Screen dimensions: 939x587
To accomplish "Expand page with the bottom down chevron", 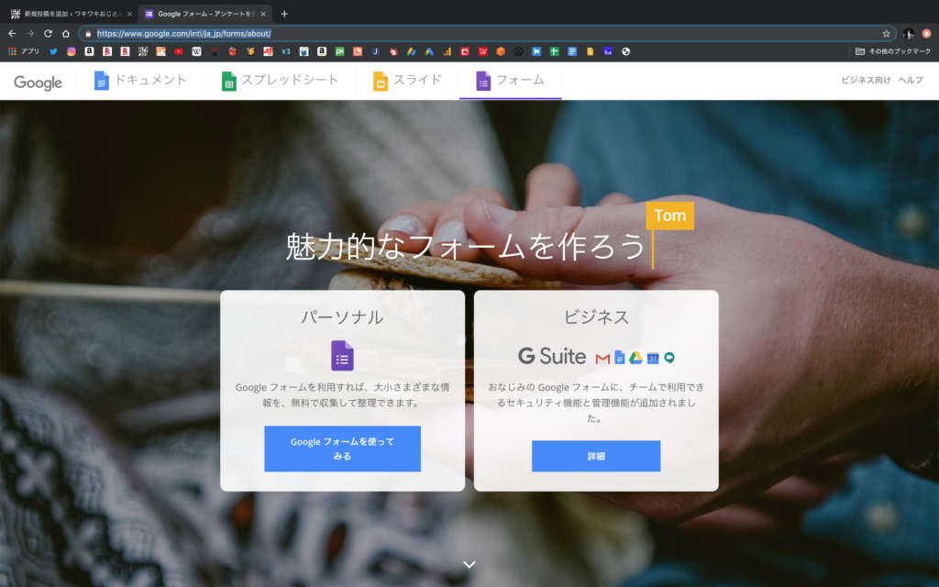I will 469,564.
